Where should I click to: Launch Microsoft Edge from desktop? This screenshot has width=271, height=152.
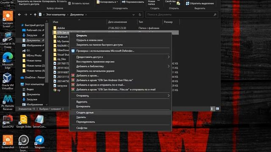pos(8,61)
